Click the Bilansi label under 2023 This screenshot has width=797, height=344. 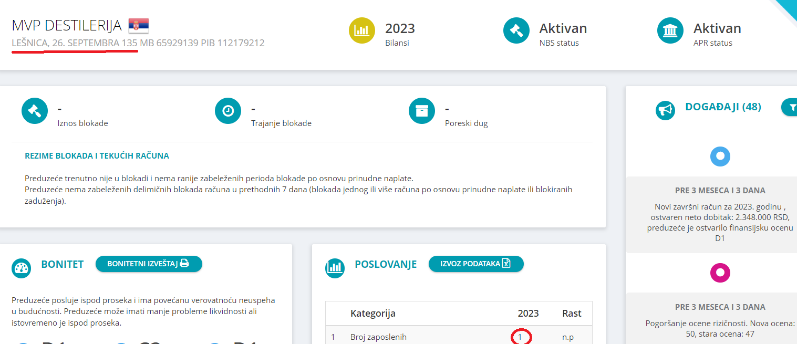pos(397,43)
